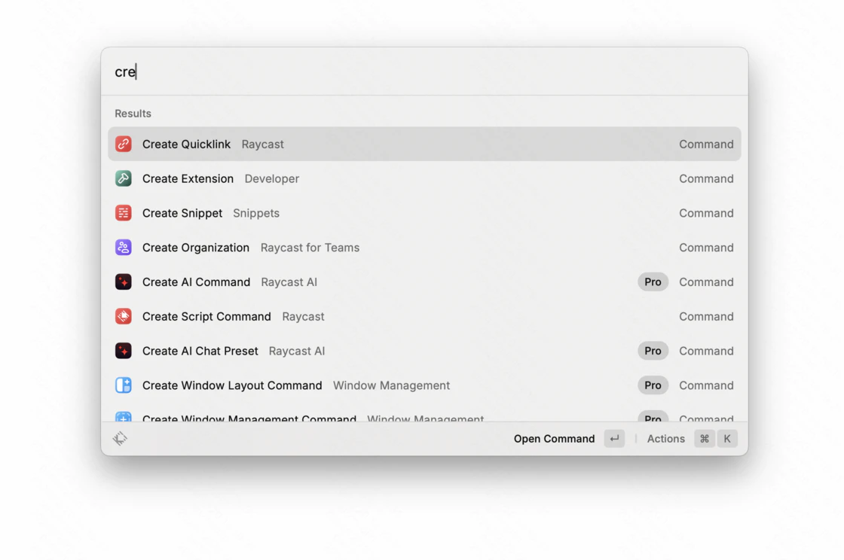Click 'Raycast' subtitle next to Create Quicklink
Viewport: 844px width, 560px height.
(263, 144)
